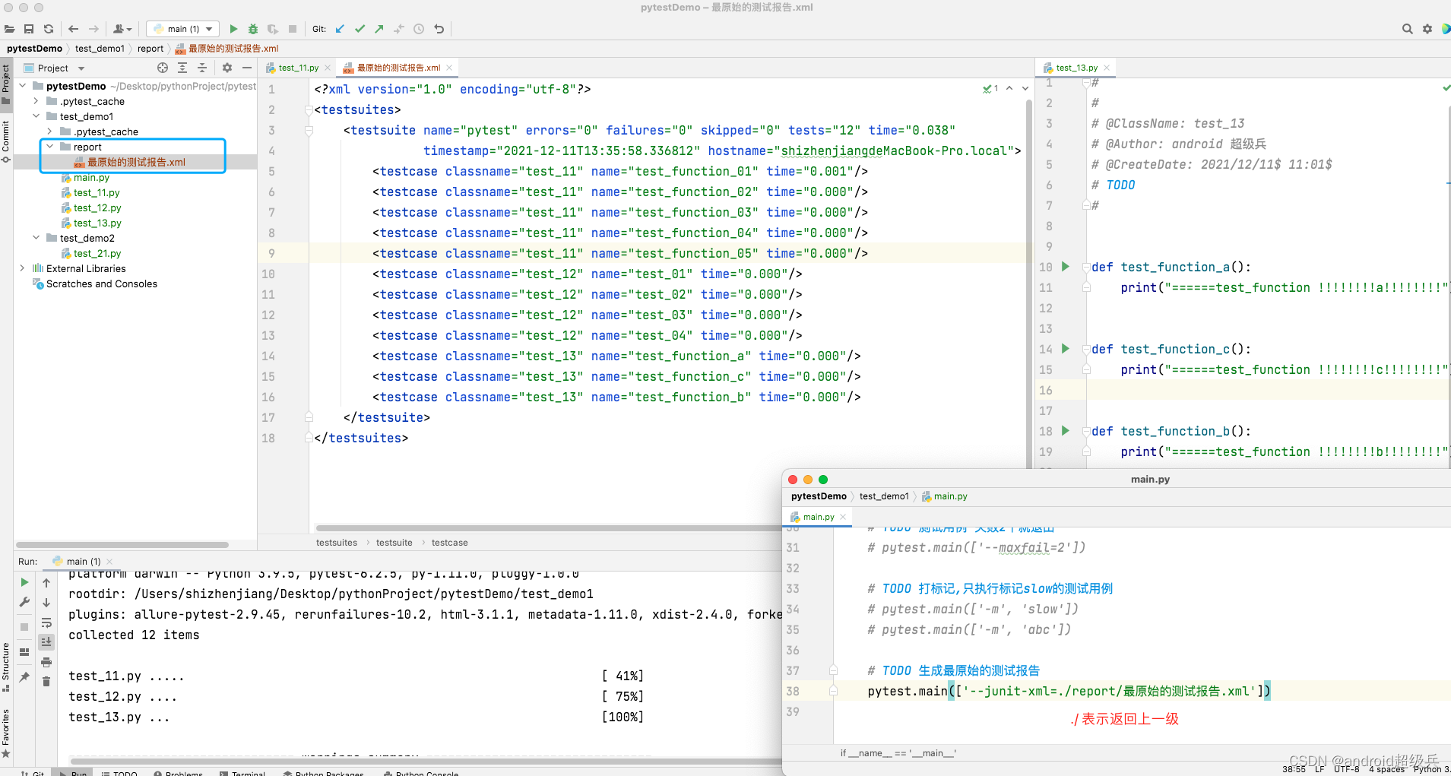Click the report breadcrumb in navigation bar

coord(150,49)
